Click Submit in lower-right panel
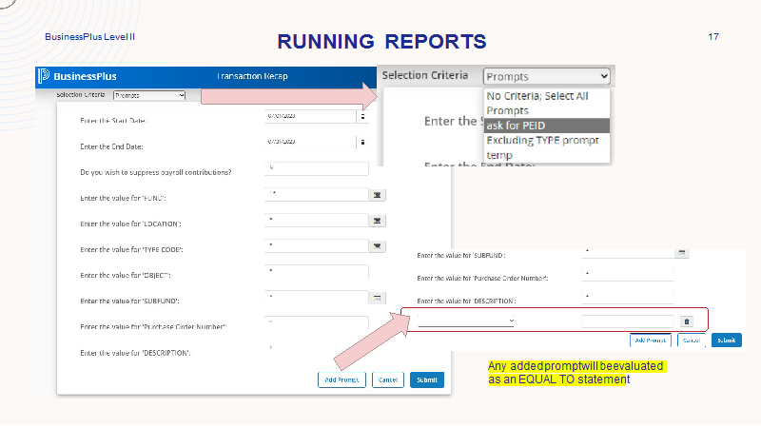Viewport: 761px width, 428px height. point(727,340)
